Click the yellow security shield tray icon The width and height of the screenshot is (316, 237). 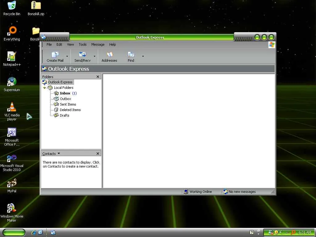pyautogui.click(x=276, y=232)
